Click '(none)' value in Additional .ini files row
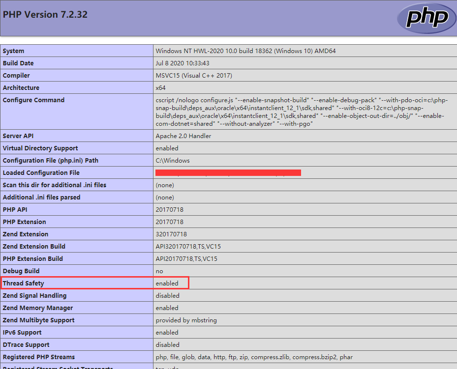Image resolution: width=457 pixels, height=369 pixels. (x=165, y=198)
